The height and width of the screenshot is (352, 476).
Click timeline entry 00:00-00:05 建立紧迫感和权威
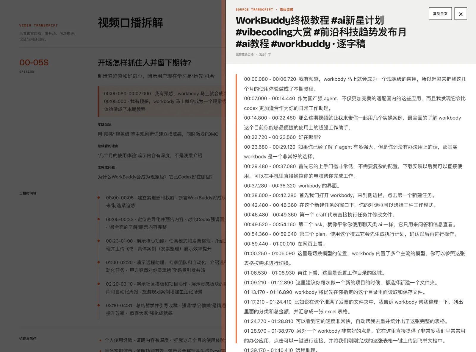coord(166,202)
